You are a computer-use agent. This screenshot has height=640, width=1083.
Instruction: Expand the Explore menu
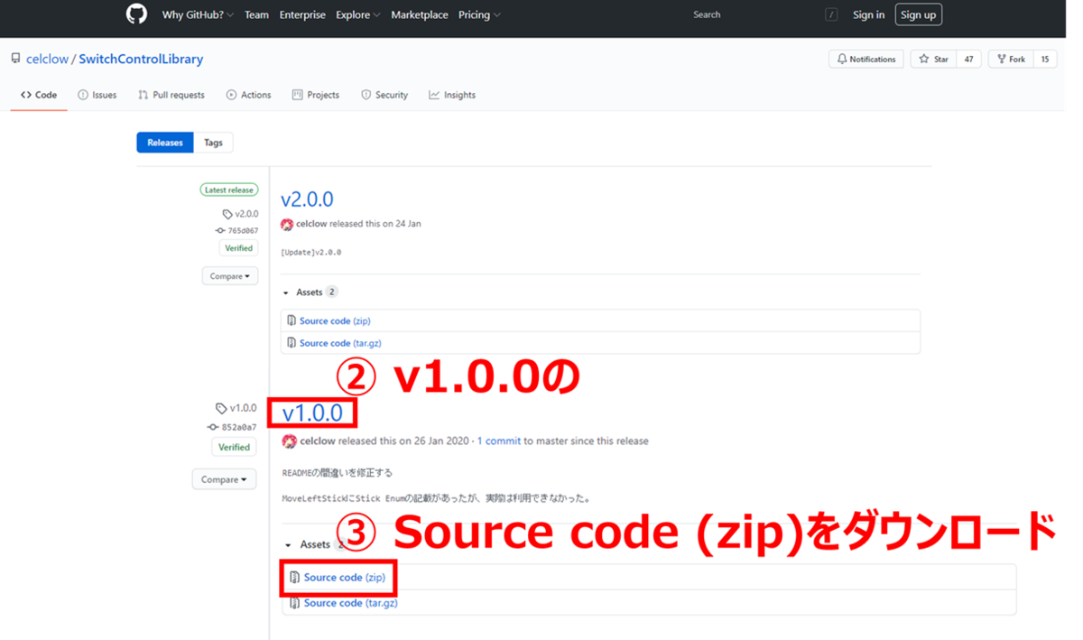pyautogui.click(x=357, y=14)
